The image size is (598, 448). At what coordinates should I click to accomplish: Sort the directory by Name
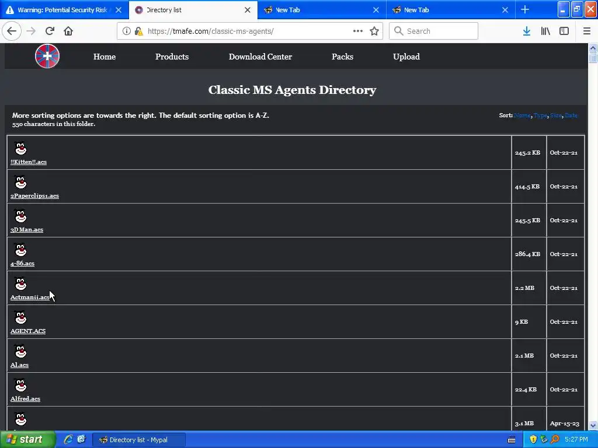click(x=522, y=116)
